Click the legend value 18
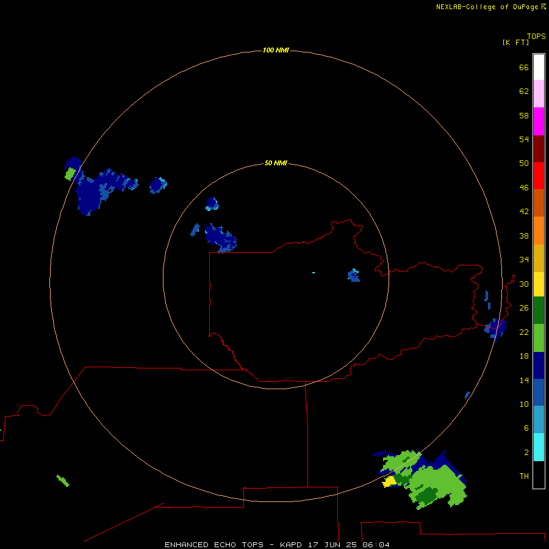 tap(524, 356)
